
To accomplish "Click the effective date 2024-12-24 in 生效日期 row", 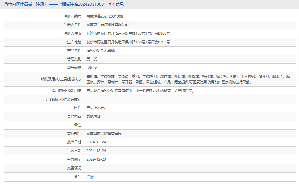I will pyautogui.click(x=96, y=151).
